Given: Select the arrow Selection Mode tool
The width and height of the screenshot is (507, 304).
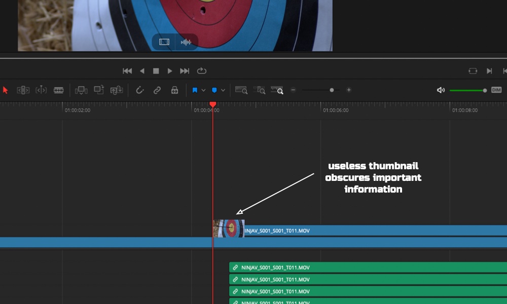Looking at the screenshot, I should coord(5,90).
